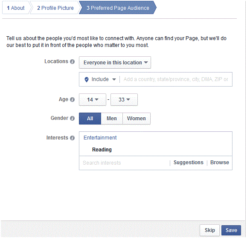Select the Men gender option
This screenshot has height=238, width=247.
(112, 119)
